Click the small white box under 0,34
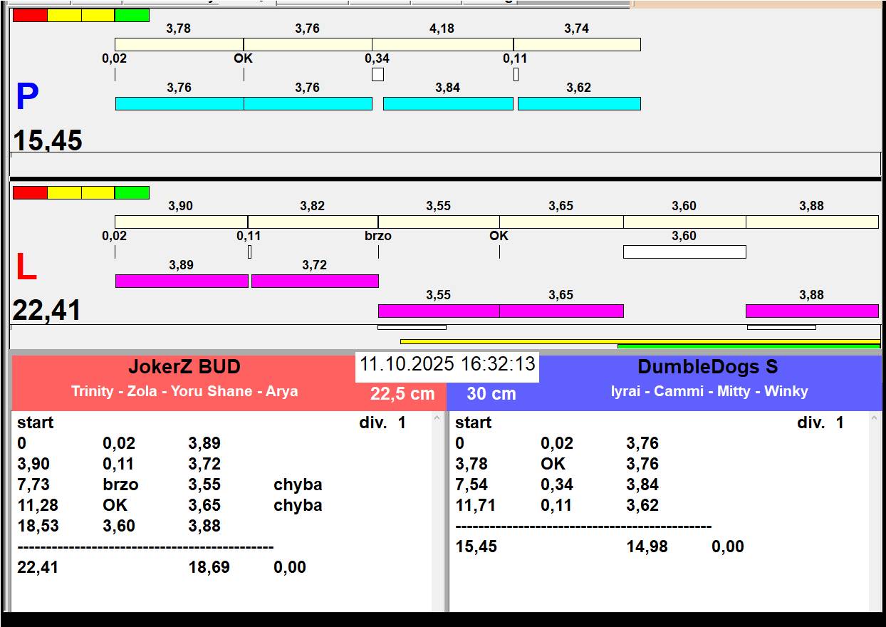Image resolution: width=886 pixels, height=627 pixels. [x=377, y=74]
